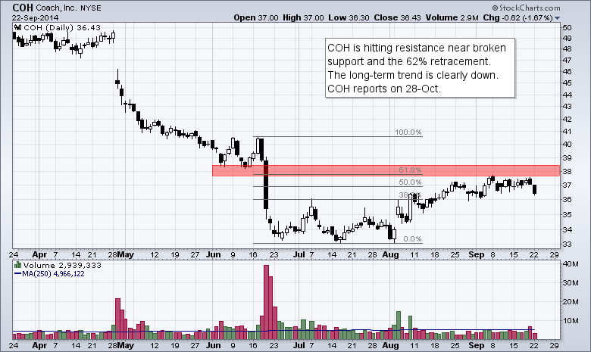Click the Volume 2,939,333 legend text
The width and height of the screenshot is (591, 352).
click(x=63, y=265)
